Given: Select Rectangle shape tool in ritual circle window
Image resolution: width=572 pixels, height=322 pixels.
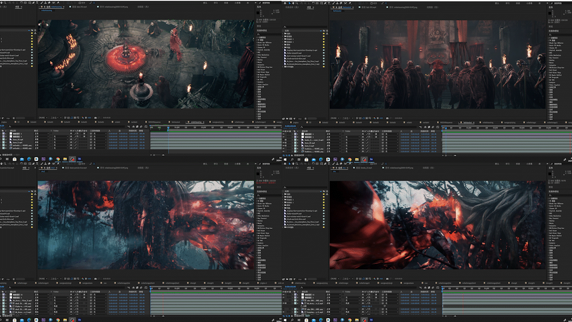Looking at the screenshot, I should (x=30, y=3).
